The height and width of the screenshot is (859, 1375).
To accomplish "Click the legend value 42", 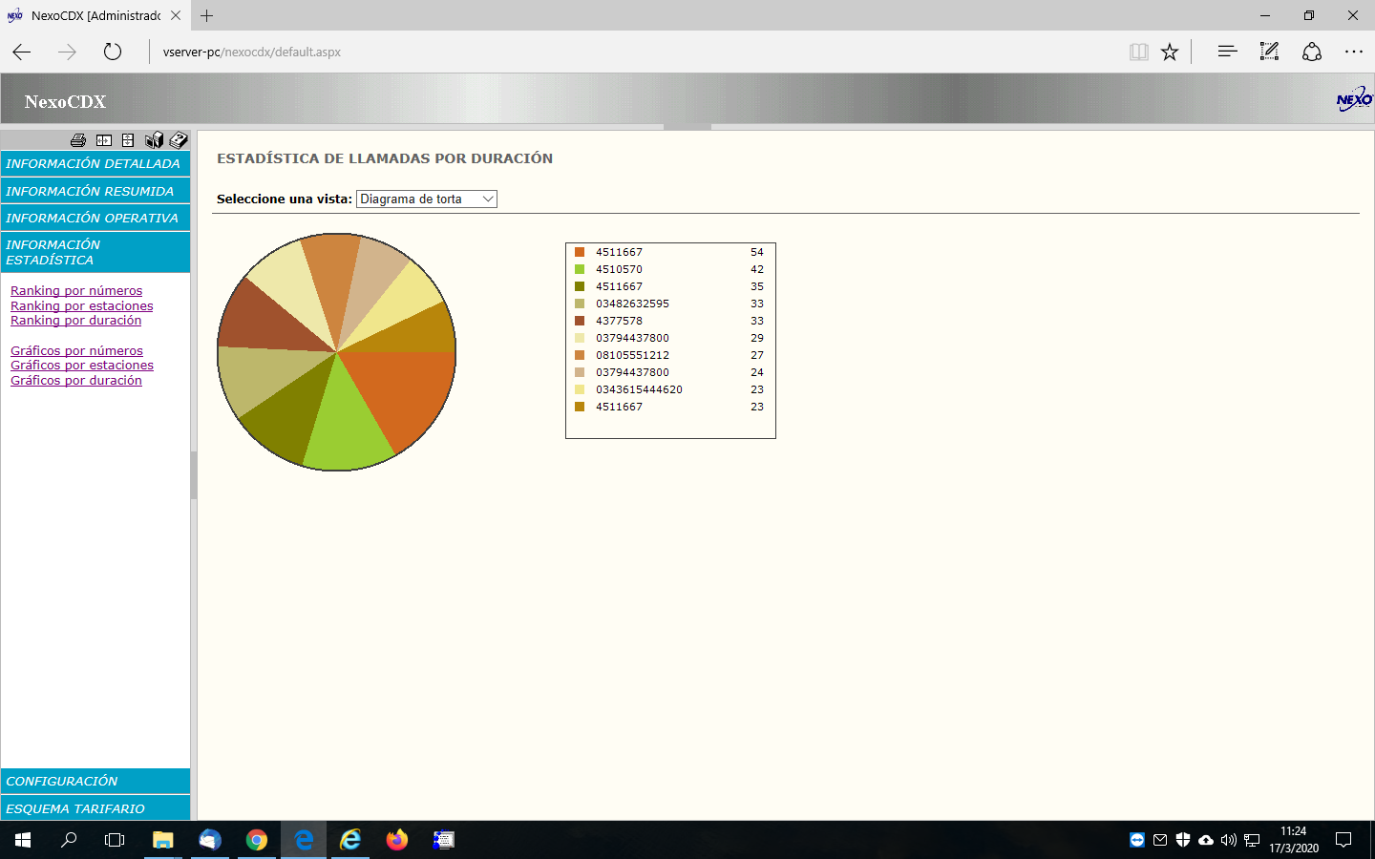I will tap(757, 269).
